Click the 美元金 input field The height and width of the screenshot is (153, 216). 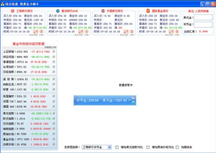[x=203, y=17]
